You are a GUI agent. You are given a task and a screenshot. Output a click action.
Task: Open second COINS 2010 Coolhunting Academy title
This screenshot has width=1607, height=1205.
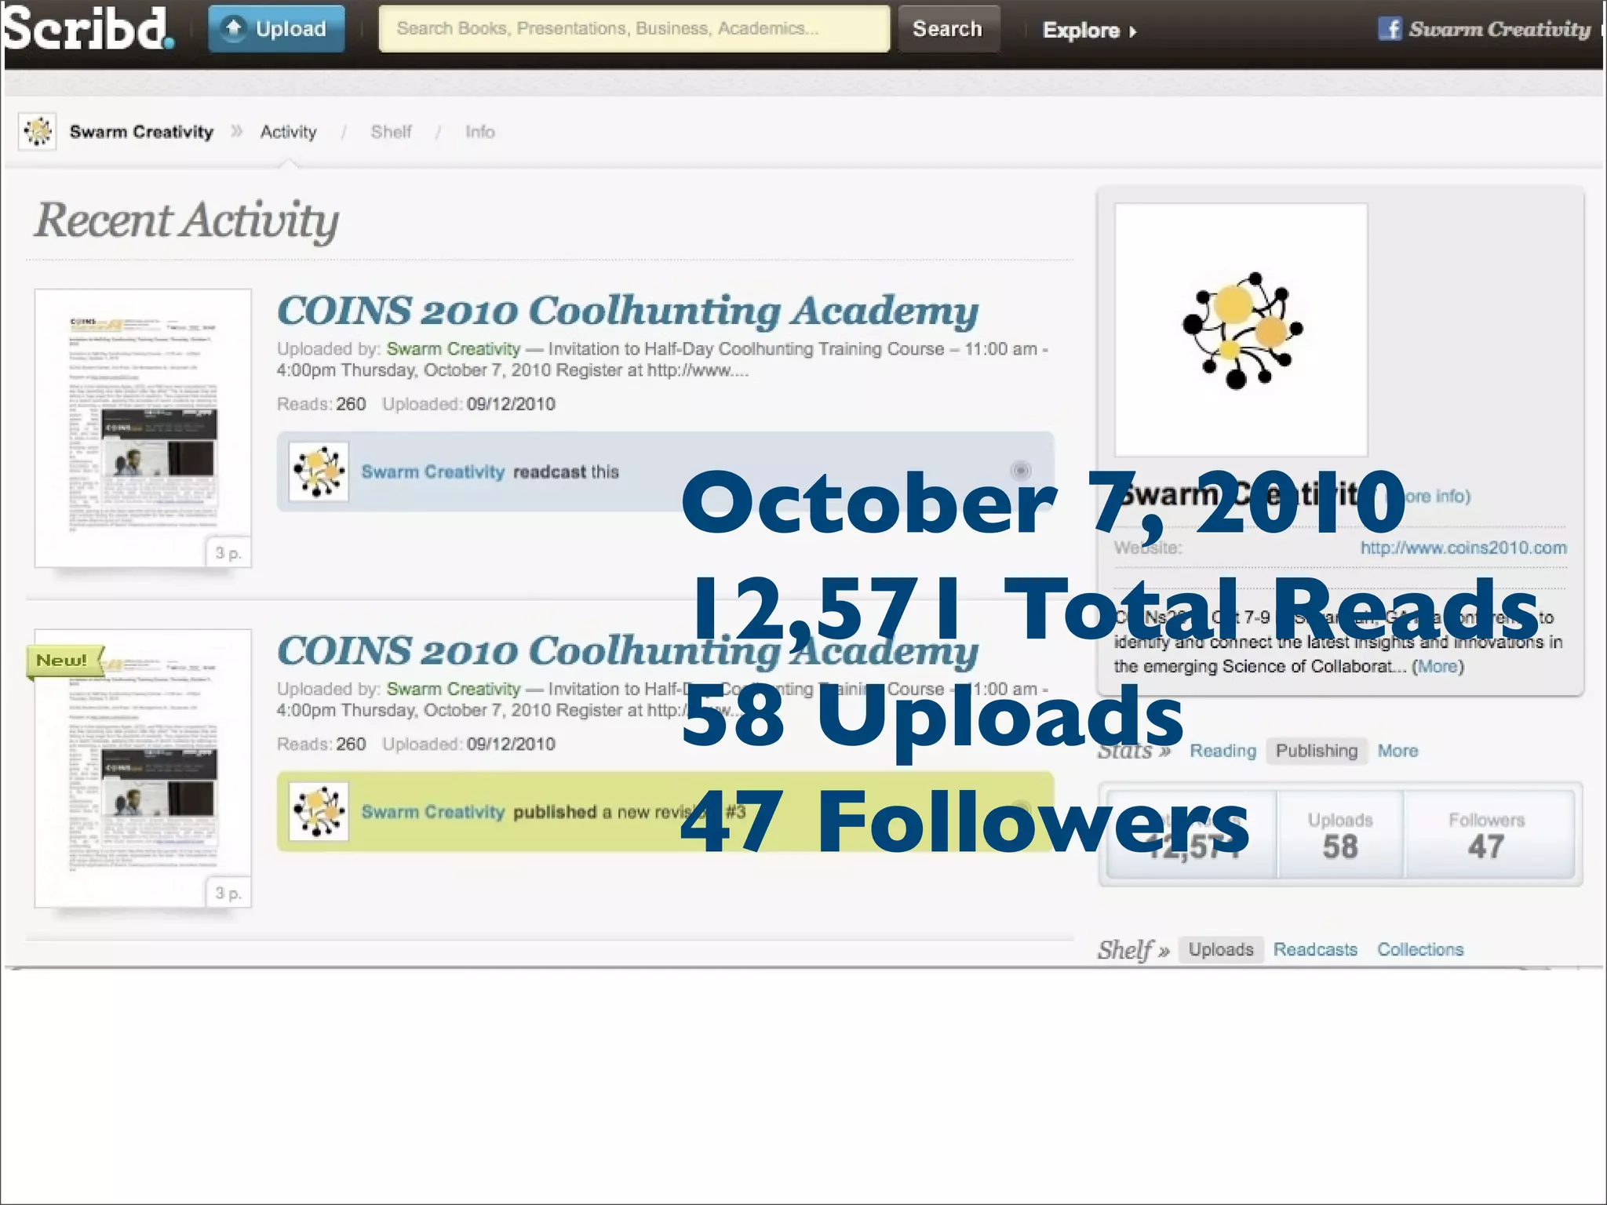628,651
